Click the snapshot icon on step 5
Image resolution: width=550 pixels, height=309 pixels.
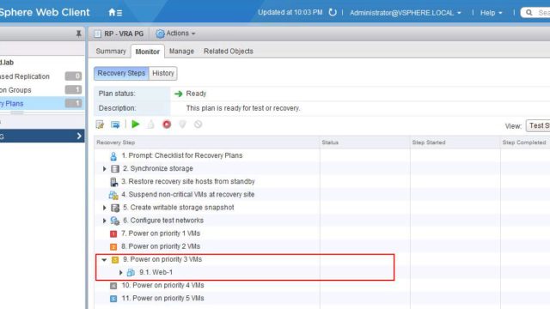pyautogui.click(x=115, y=208)
